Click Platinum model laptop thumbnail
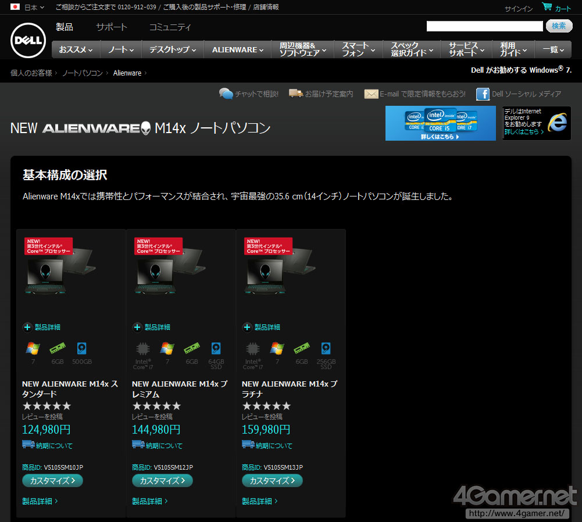The width and height of the screenshot is (582, 522). click(280, 266)
